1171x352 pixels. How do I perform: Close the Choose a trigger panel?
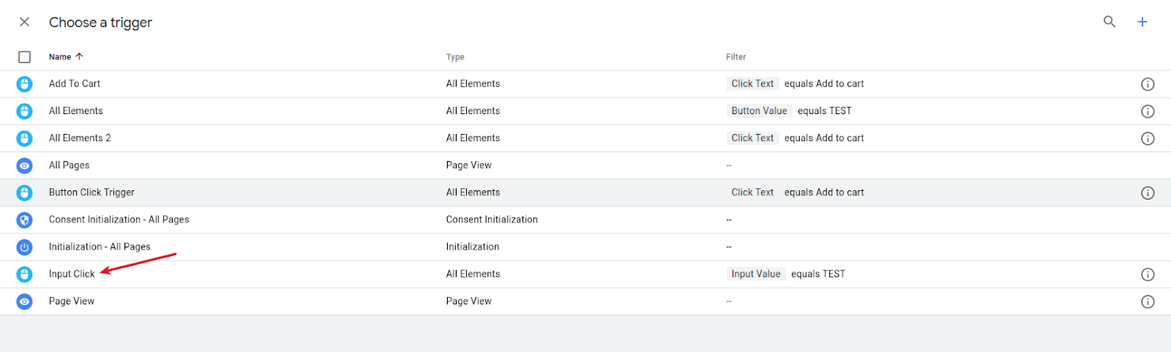coord(24,22)
